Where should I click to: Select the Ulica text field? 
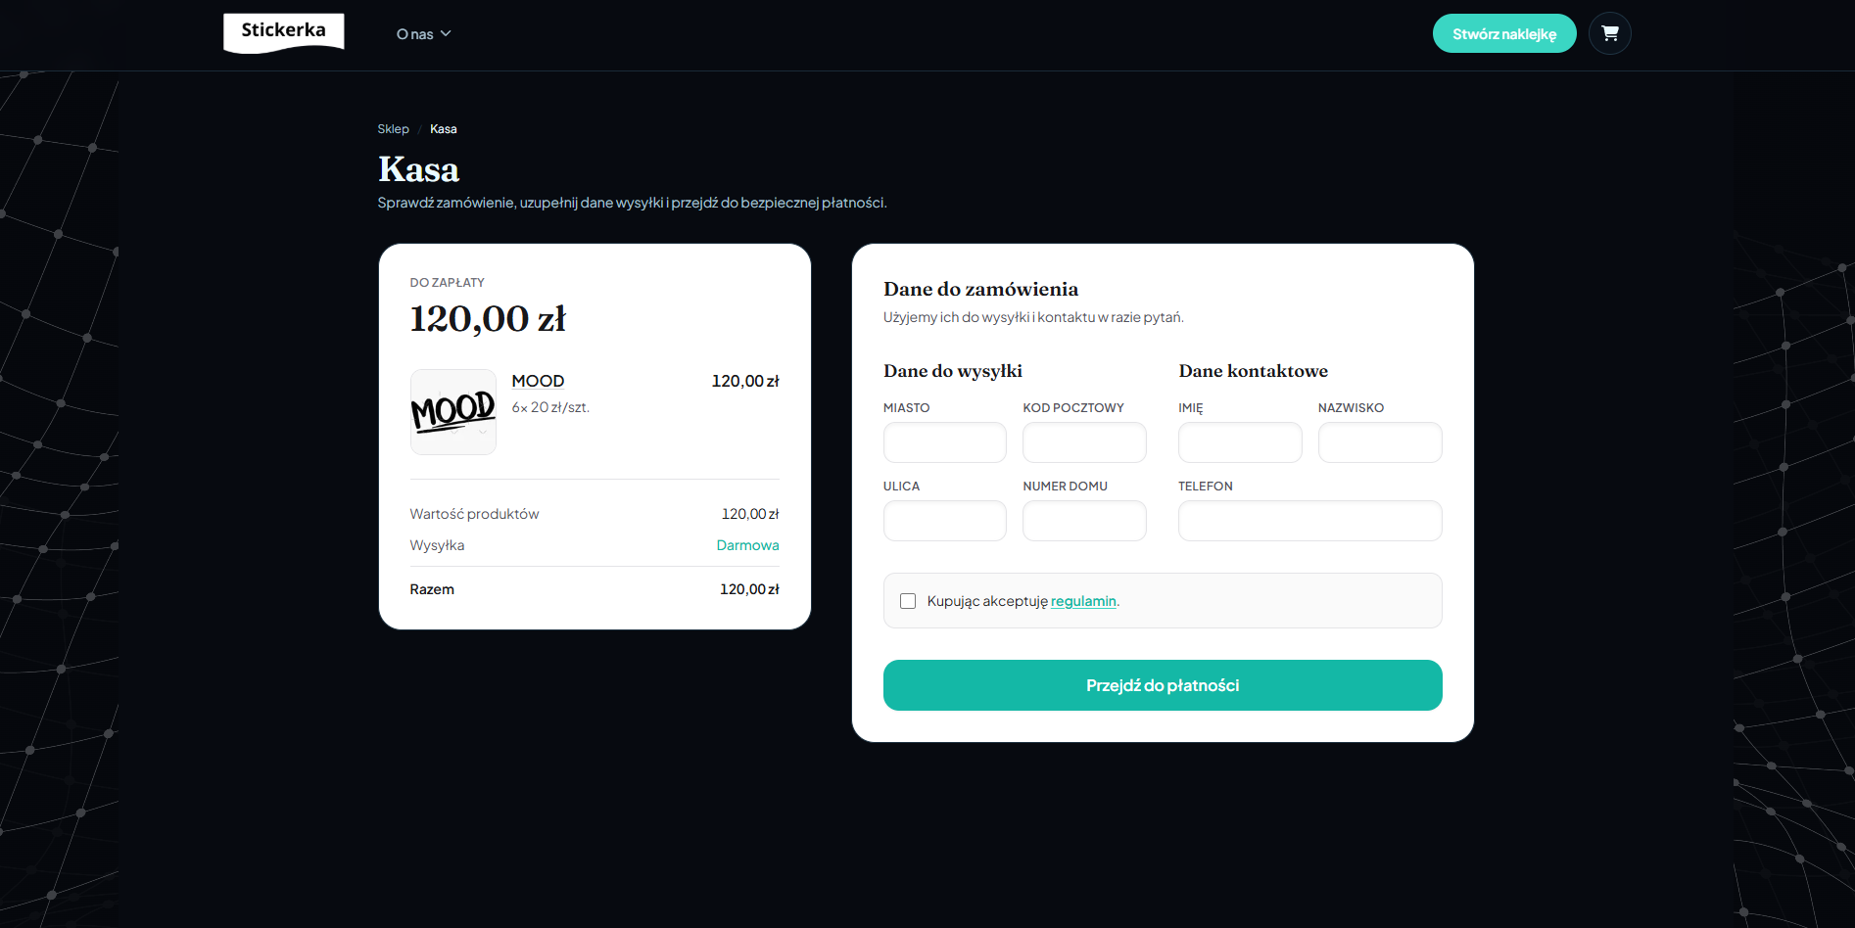pyautogui.click(x=944, y=521)
